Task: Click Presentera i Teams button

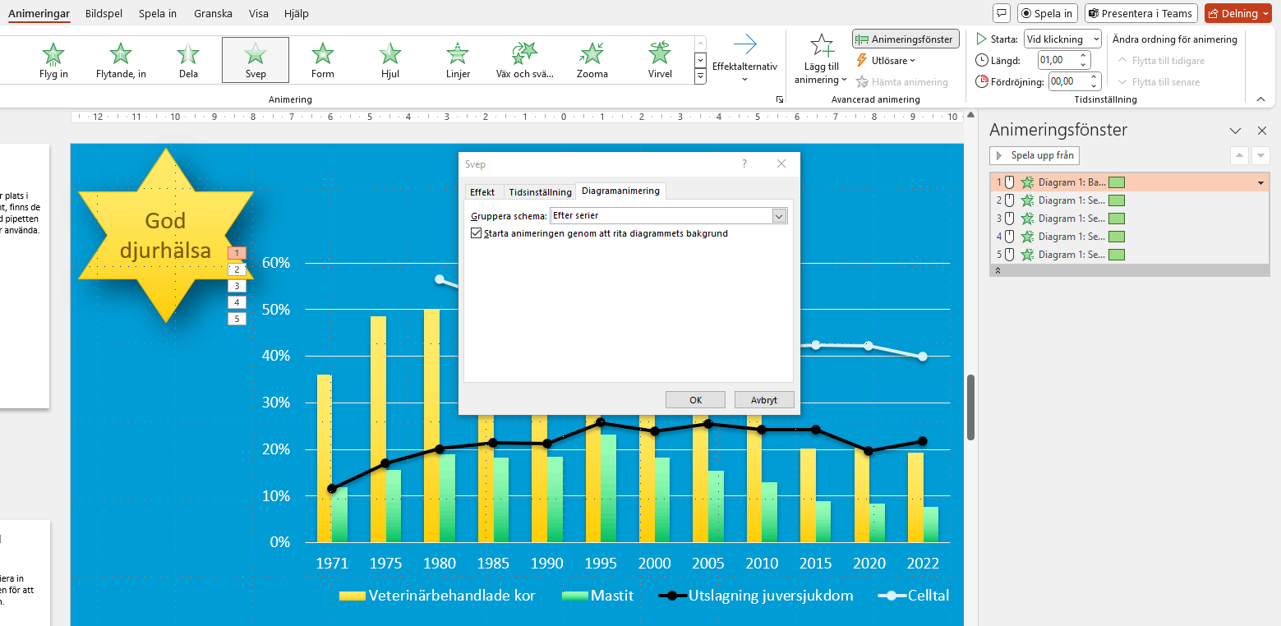Action: 1140,13
